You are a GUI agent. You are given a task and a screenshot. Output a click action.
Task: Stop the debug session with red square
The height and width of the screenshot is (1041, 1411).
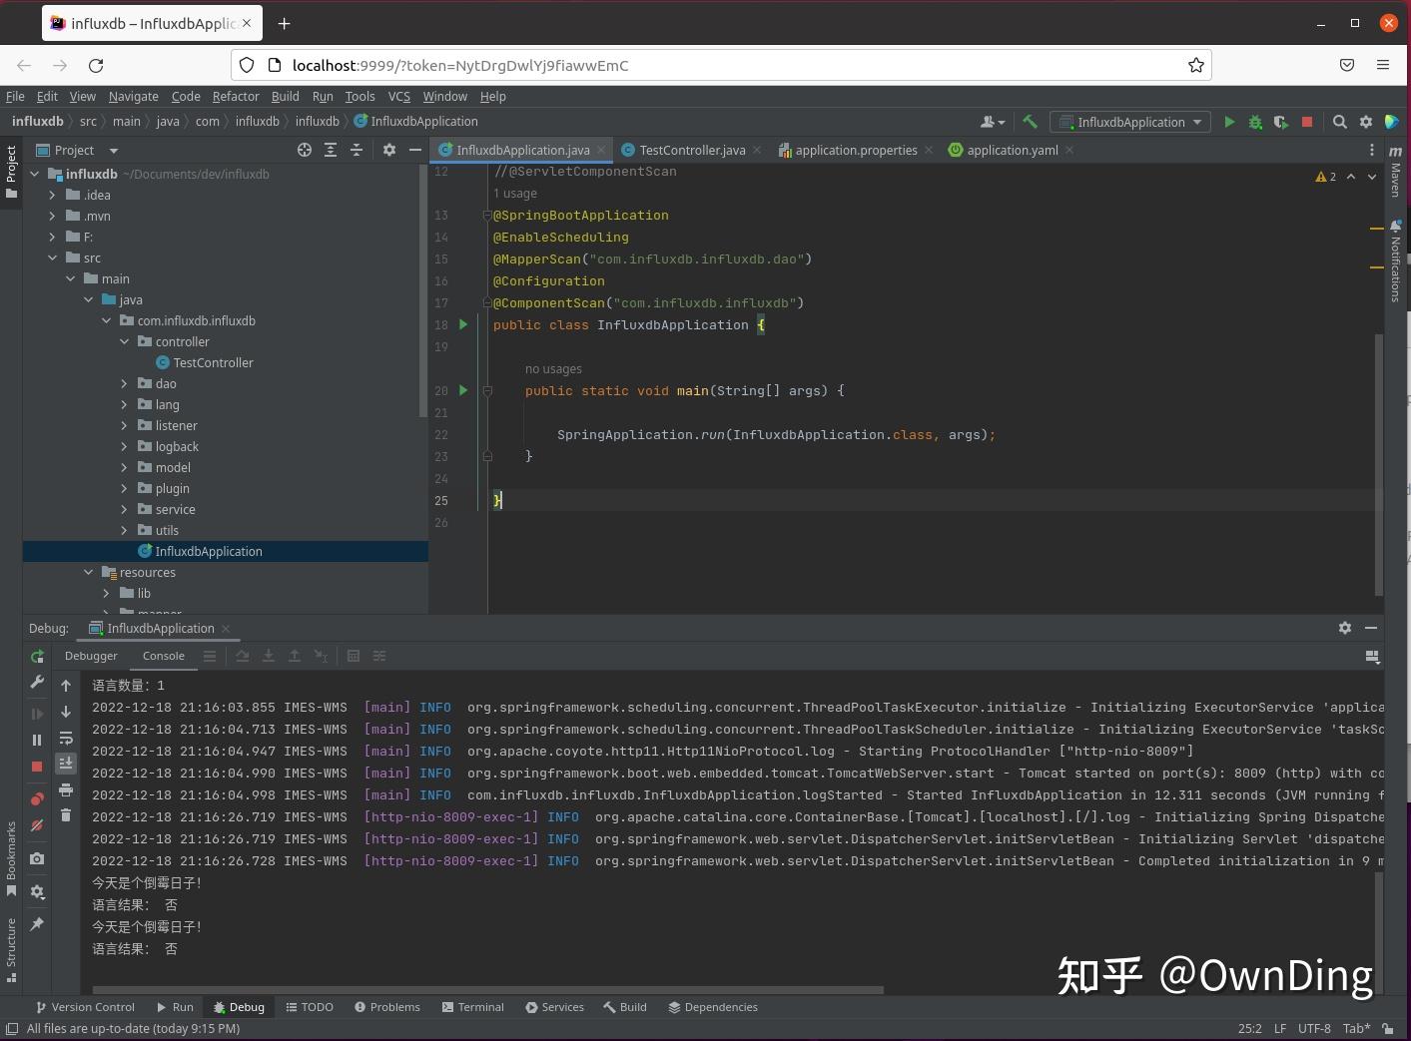point(37,767)
